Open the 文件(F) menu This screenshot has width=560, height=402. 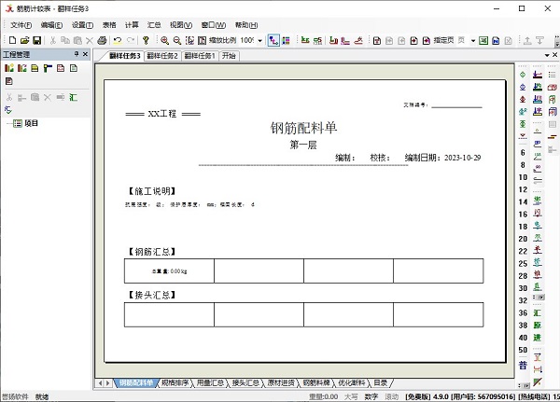(x=21, y=25)
